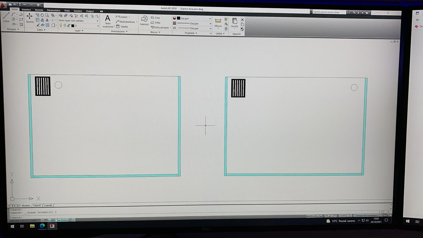Open File Explorer from the taskbar
Image resolution: width=423 pixels, height=238 pixels.
(32, 226)
